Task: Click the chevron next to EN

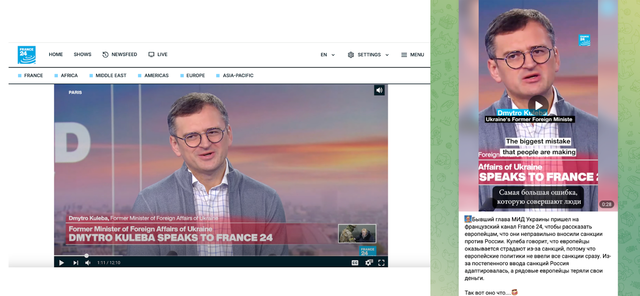Action: click(333, 55)
